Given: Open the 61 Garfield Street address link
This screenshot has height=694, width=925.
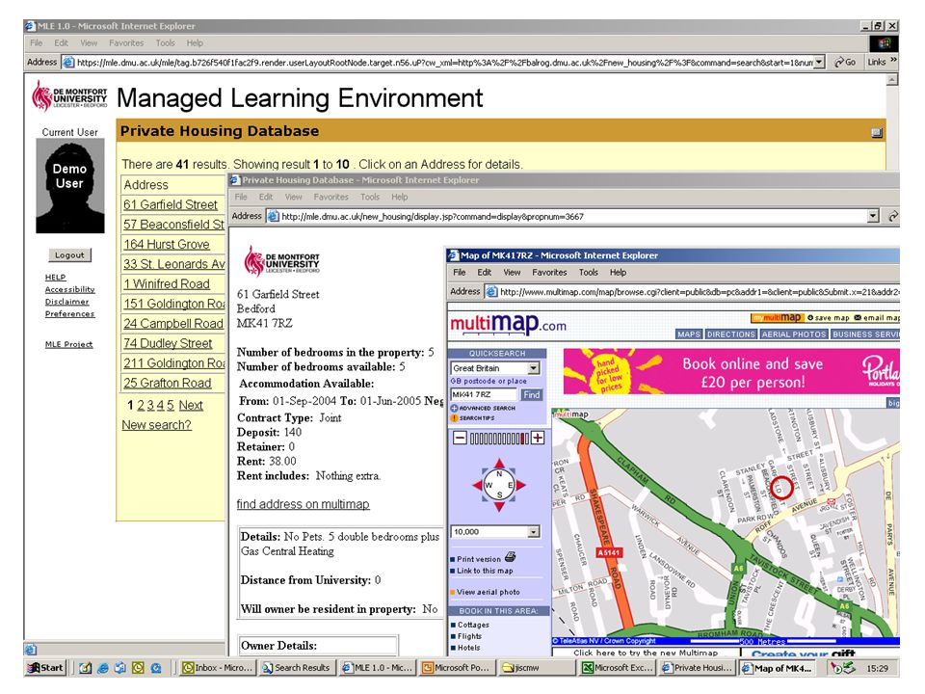Looking at the screenshot, I should coord(171,204).
